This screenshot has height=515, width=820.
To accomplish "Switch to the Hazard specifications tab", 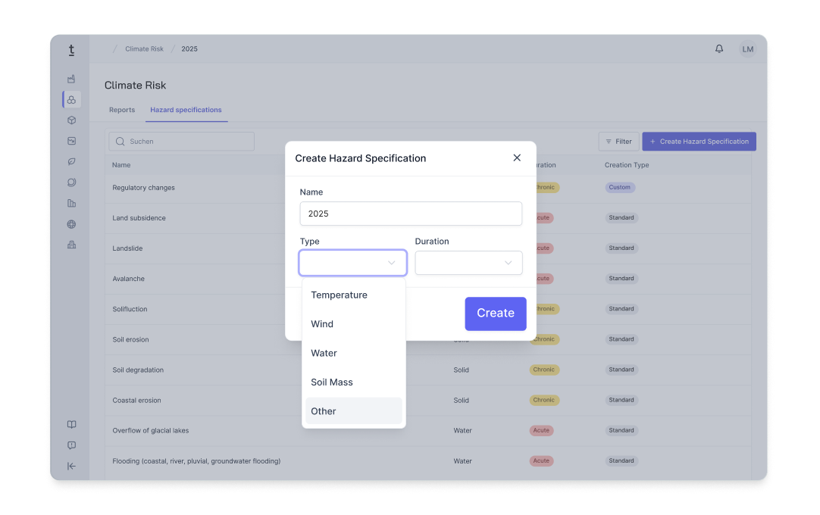I will coord(186,110).
